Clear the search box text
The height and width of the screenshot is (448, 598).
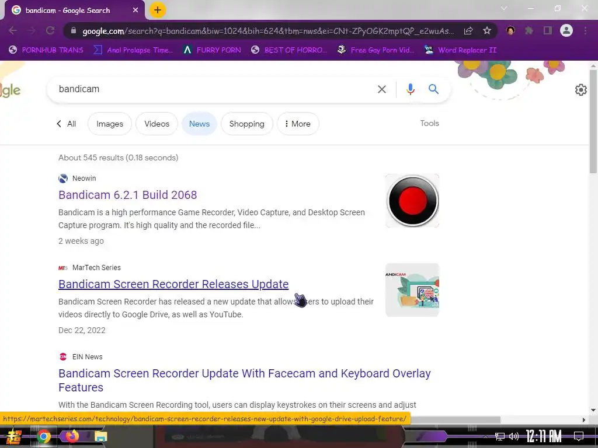382,89
